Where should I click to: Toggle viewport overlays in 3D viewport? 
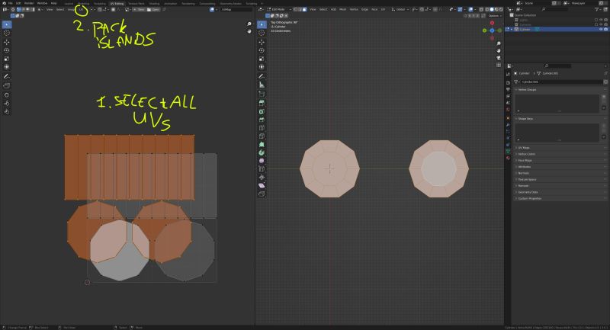point(470,9)
